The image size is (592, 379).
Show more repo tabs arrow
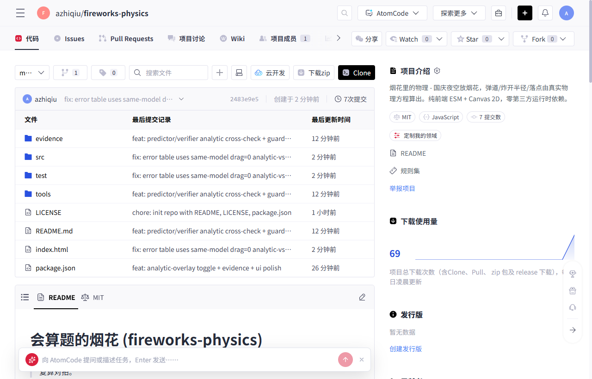[x=339, y=38]
